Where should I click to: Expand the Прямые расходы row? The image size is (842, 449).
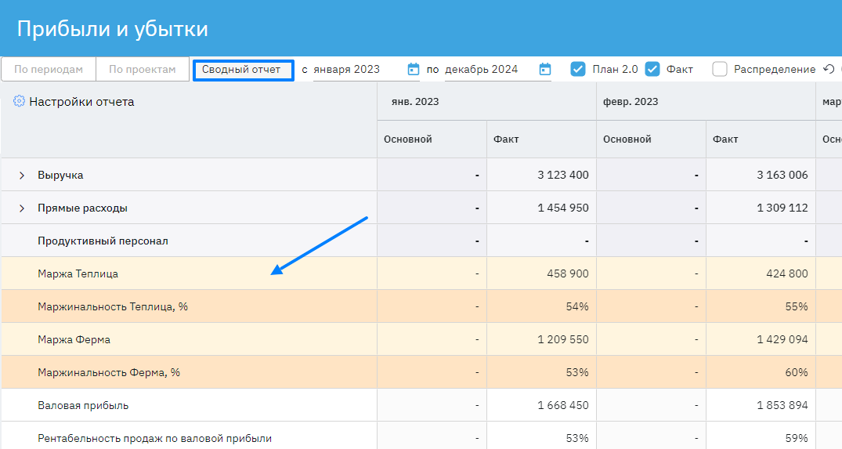(22, 208)
